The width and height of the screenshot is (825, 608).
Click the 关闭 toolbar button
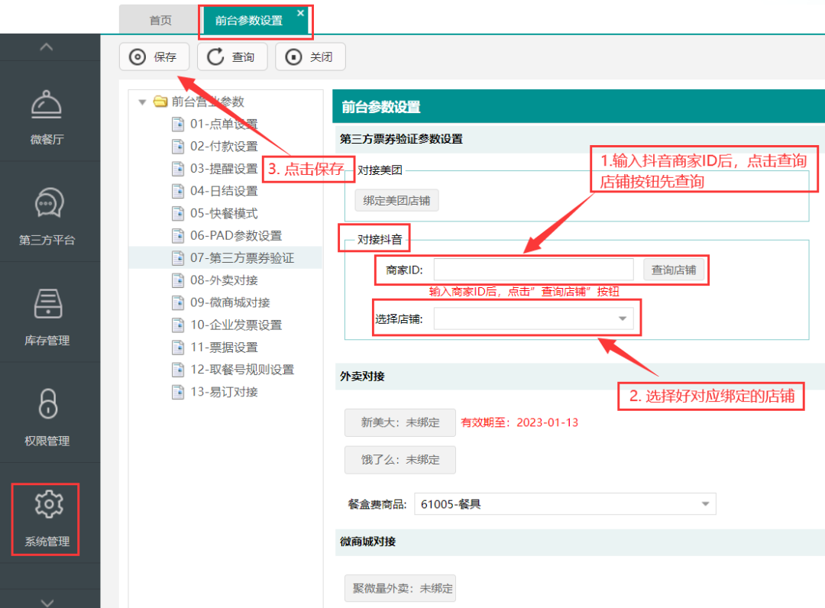[310, 57]
